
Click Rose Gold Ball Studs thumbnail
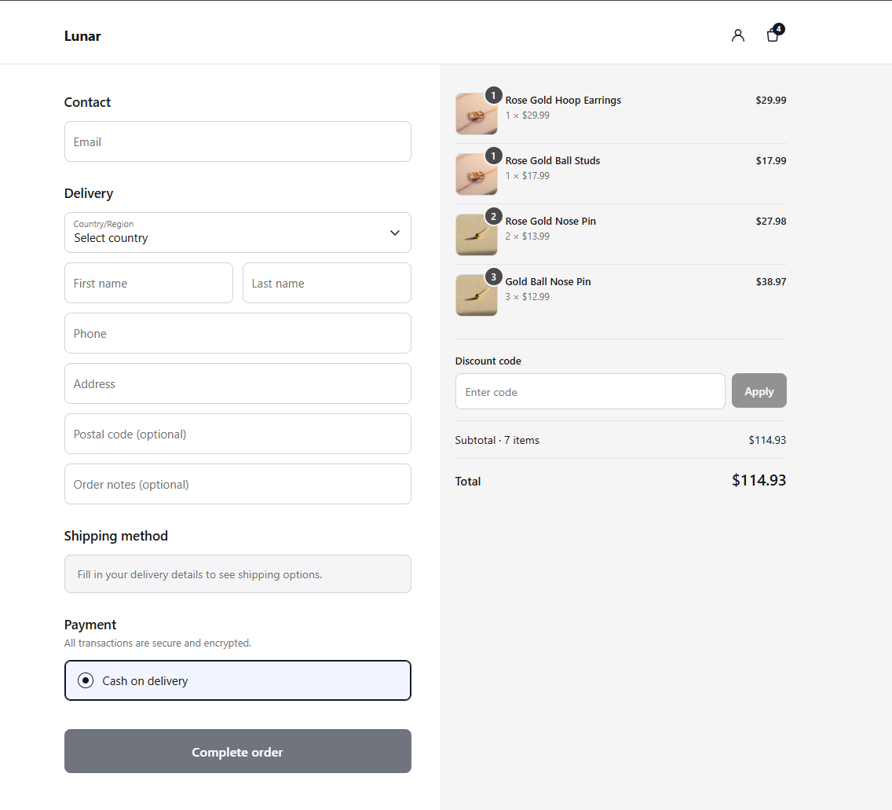[476, 174]
